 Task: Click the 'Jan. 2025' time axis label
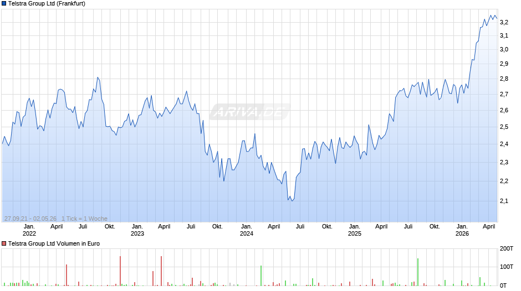[355, 230]
